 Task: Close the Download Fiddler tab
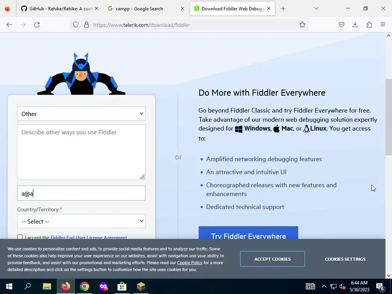(x=269, y=8)
